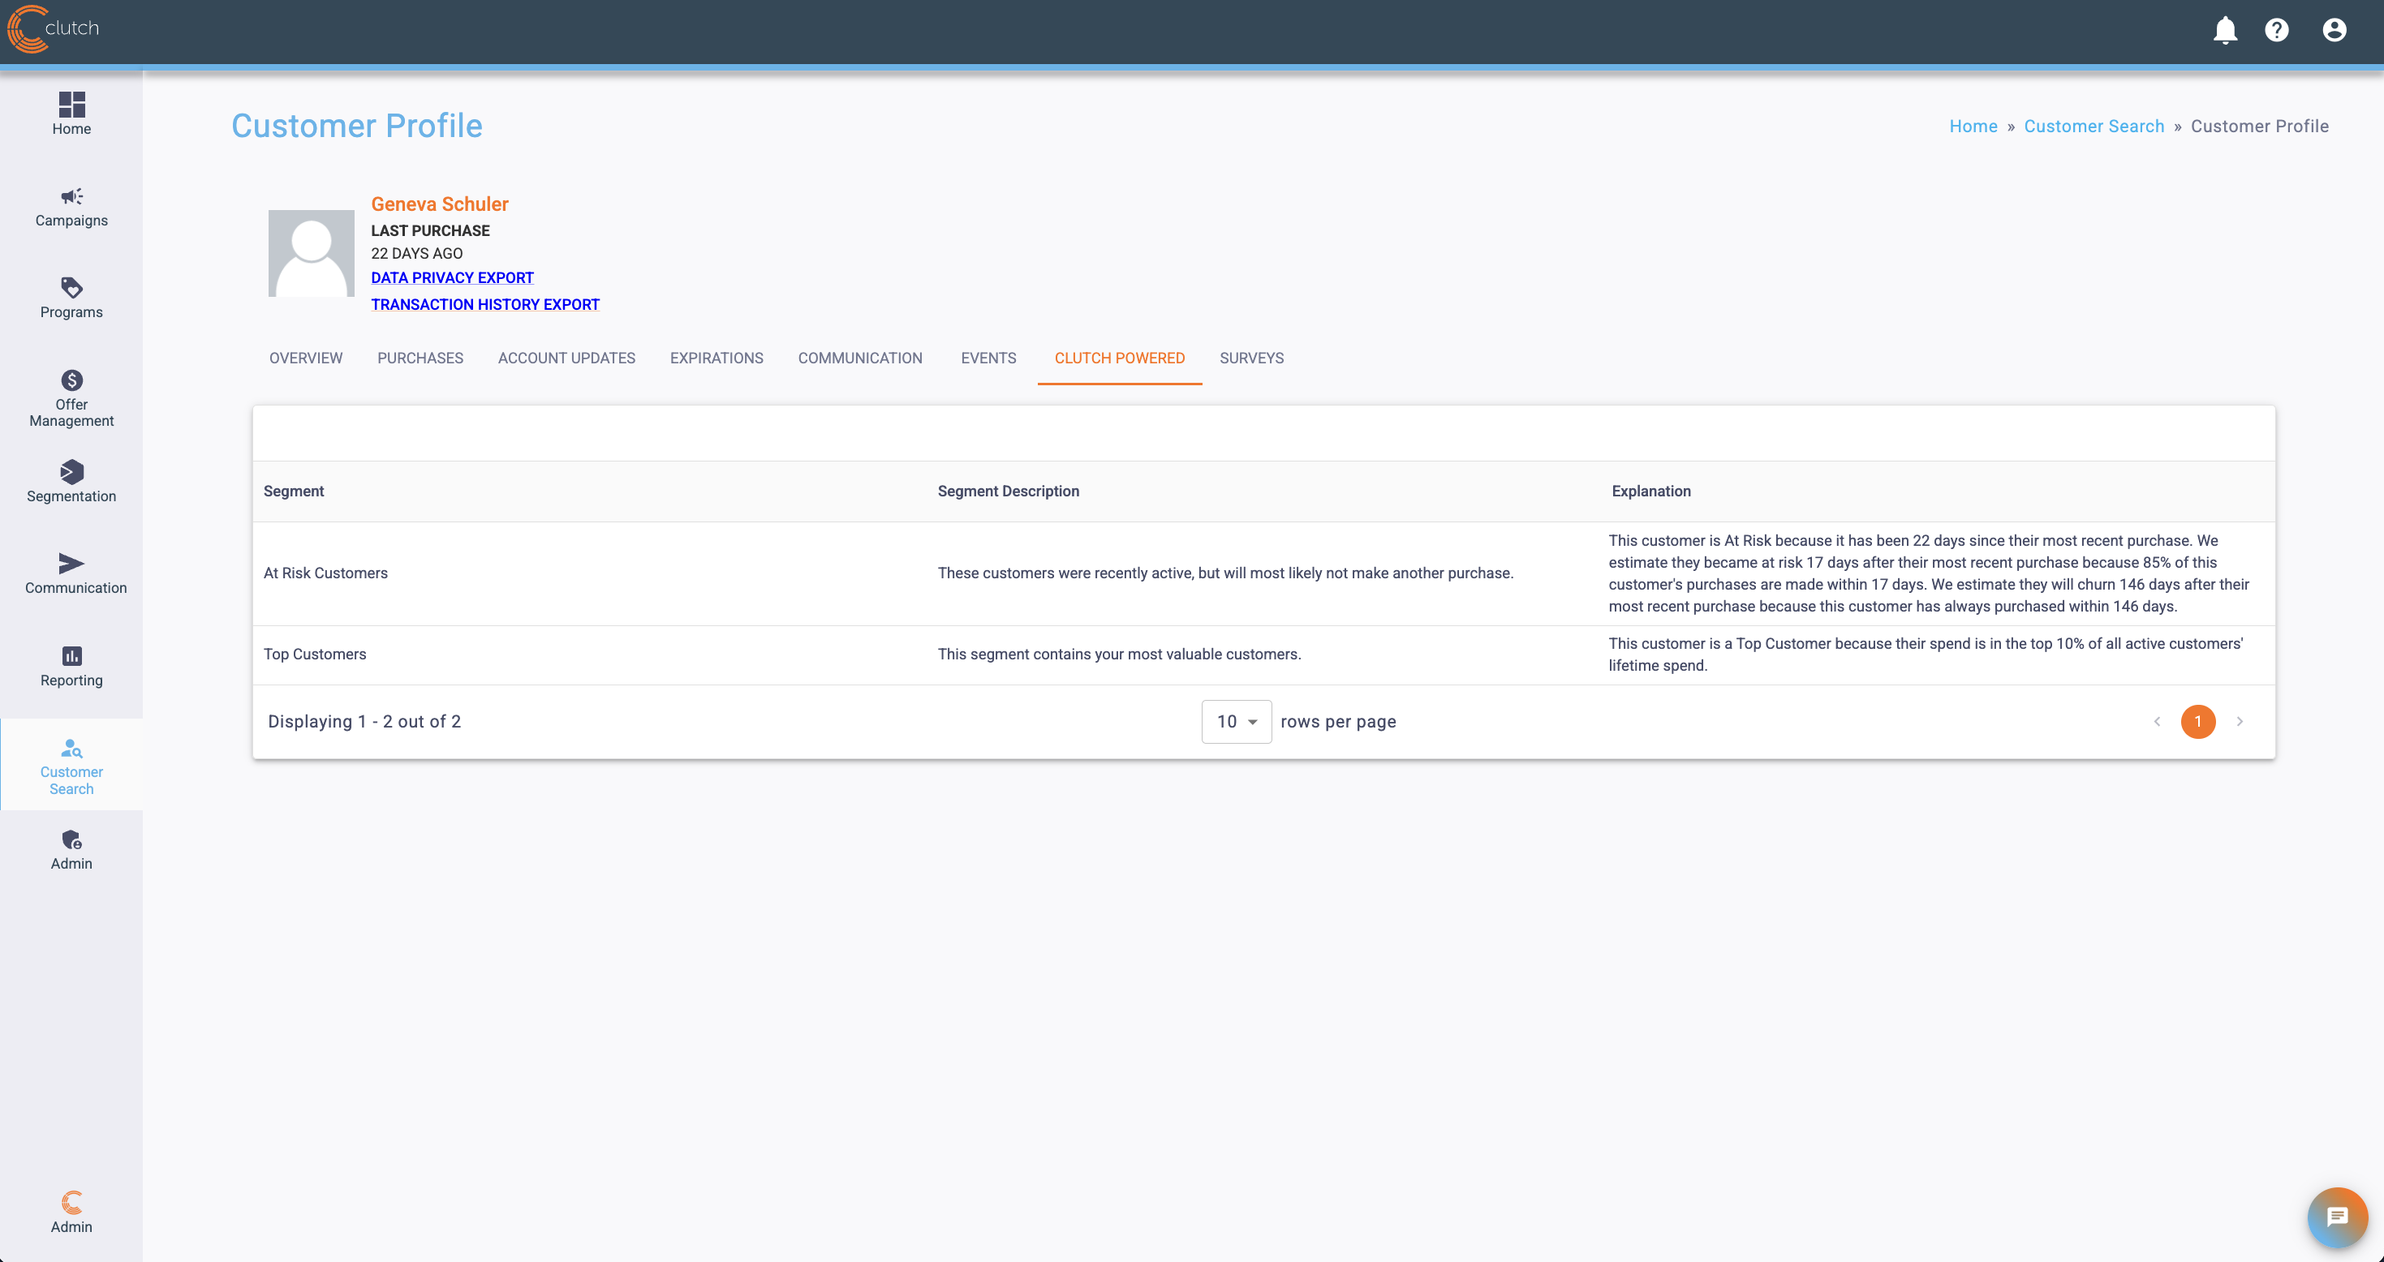Open Reporting from the sidebar

point(71,666)
